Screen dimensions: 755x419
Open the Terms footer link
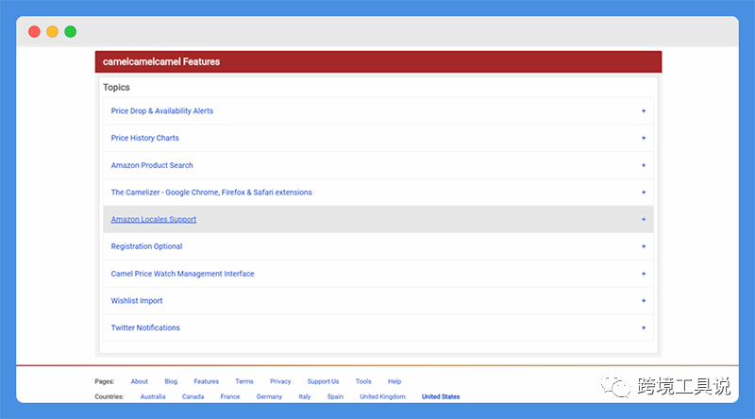pos(244,381)
